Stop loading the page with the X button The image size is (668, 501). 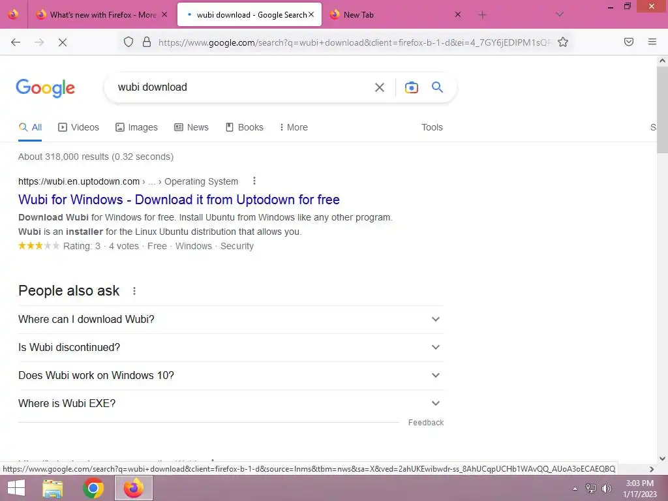(x=62, y=42)
